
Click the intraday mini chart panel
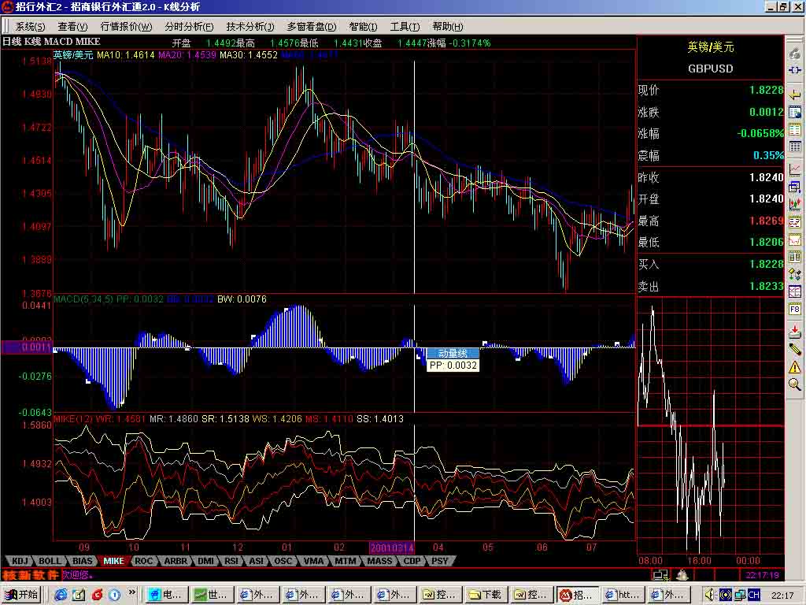tap(711, 426)
